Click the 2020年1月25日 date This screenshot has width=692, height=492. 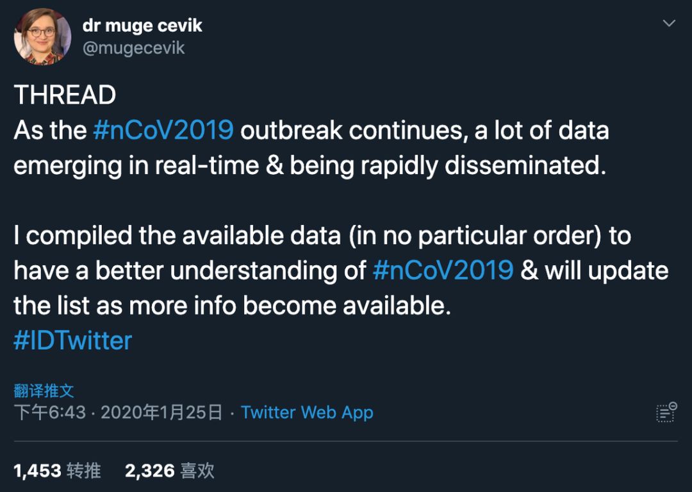coord(161,413)
